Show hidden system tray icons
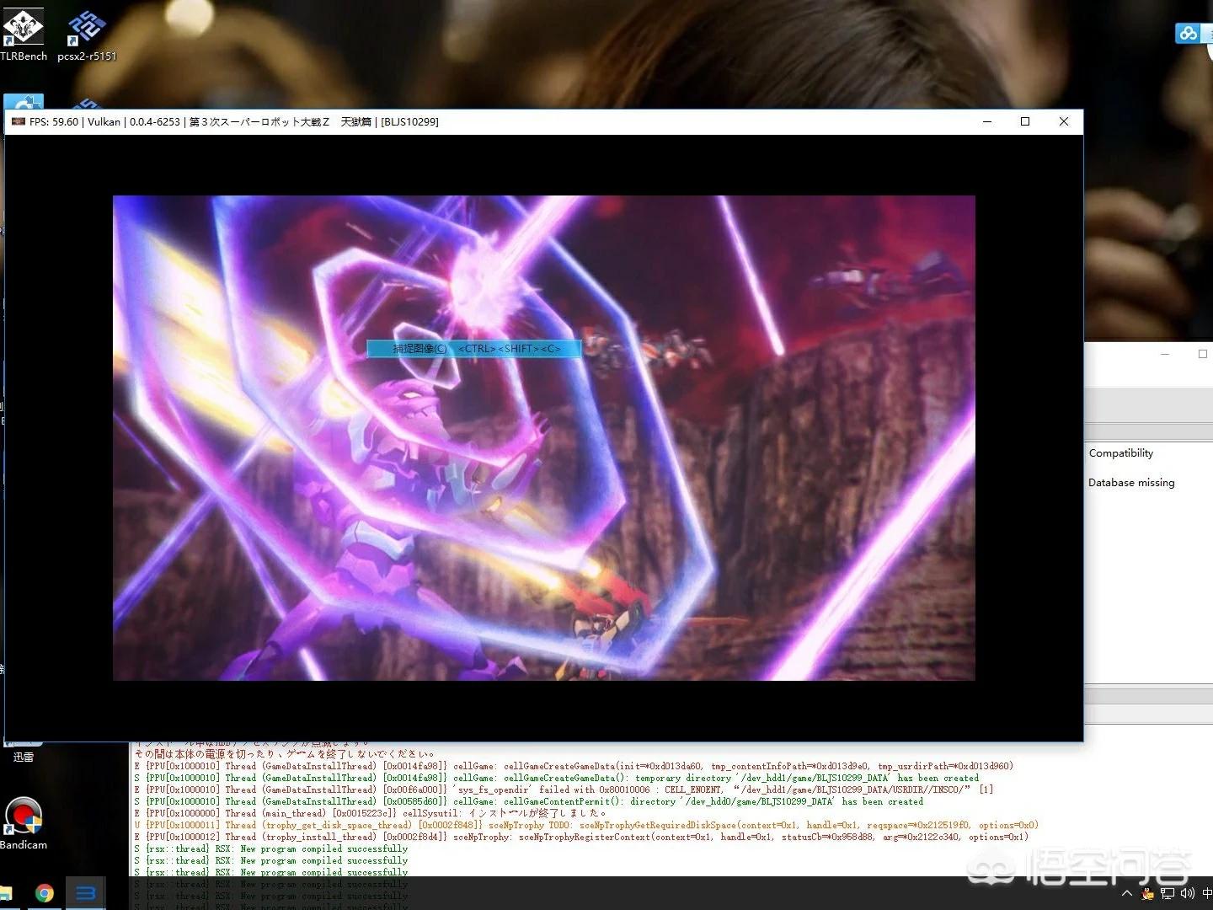Image resolution: width=1213 pixels, height=910 pixels. [x=1126, y=893]
